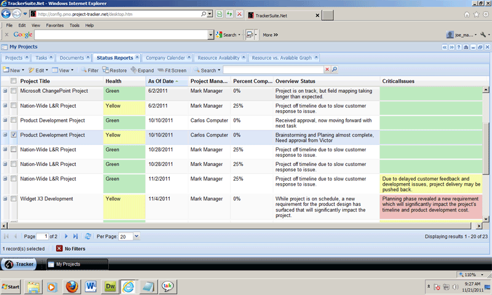Expand the Microsoft ChangePoint Project row

point(5,90)
